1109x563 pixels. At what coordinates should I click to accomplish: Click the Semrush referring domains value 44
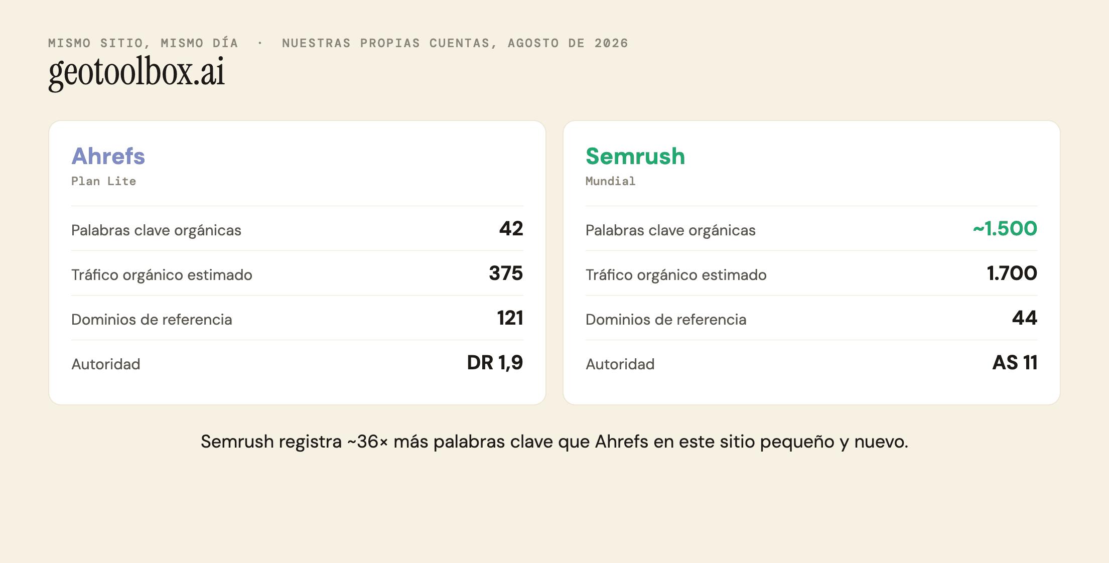tap(1025, 318)
